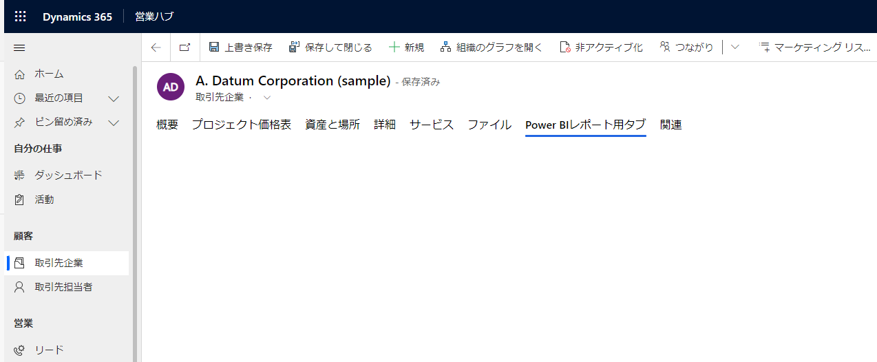Open the 関連 tab

click(x=670, y=125)
